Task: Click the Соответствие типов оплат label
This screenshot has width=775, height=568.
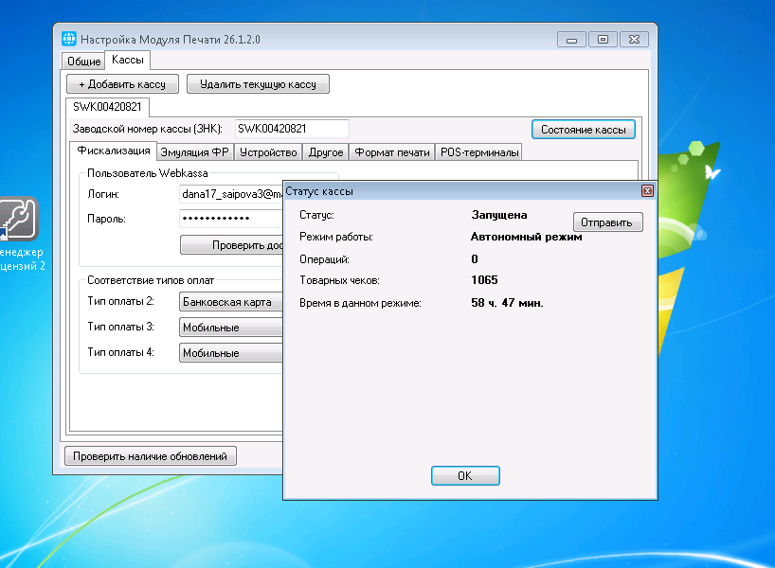Action: coord(151,280)
